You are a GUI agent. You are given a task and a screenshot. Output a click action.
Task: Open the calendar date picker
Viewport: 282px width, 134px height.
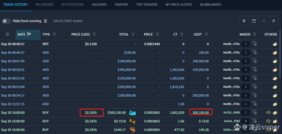254,21
